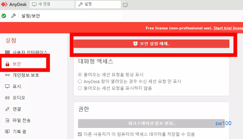Open 개인정보 보호 settings section
Viewport: 243px width, 139px height.
click(26, 75)
